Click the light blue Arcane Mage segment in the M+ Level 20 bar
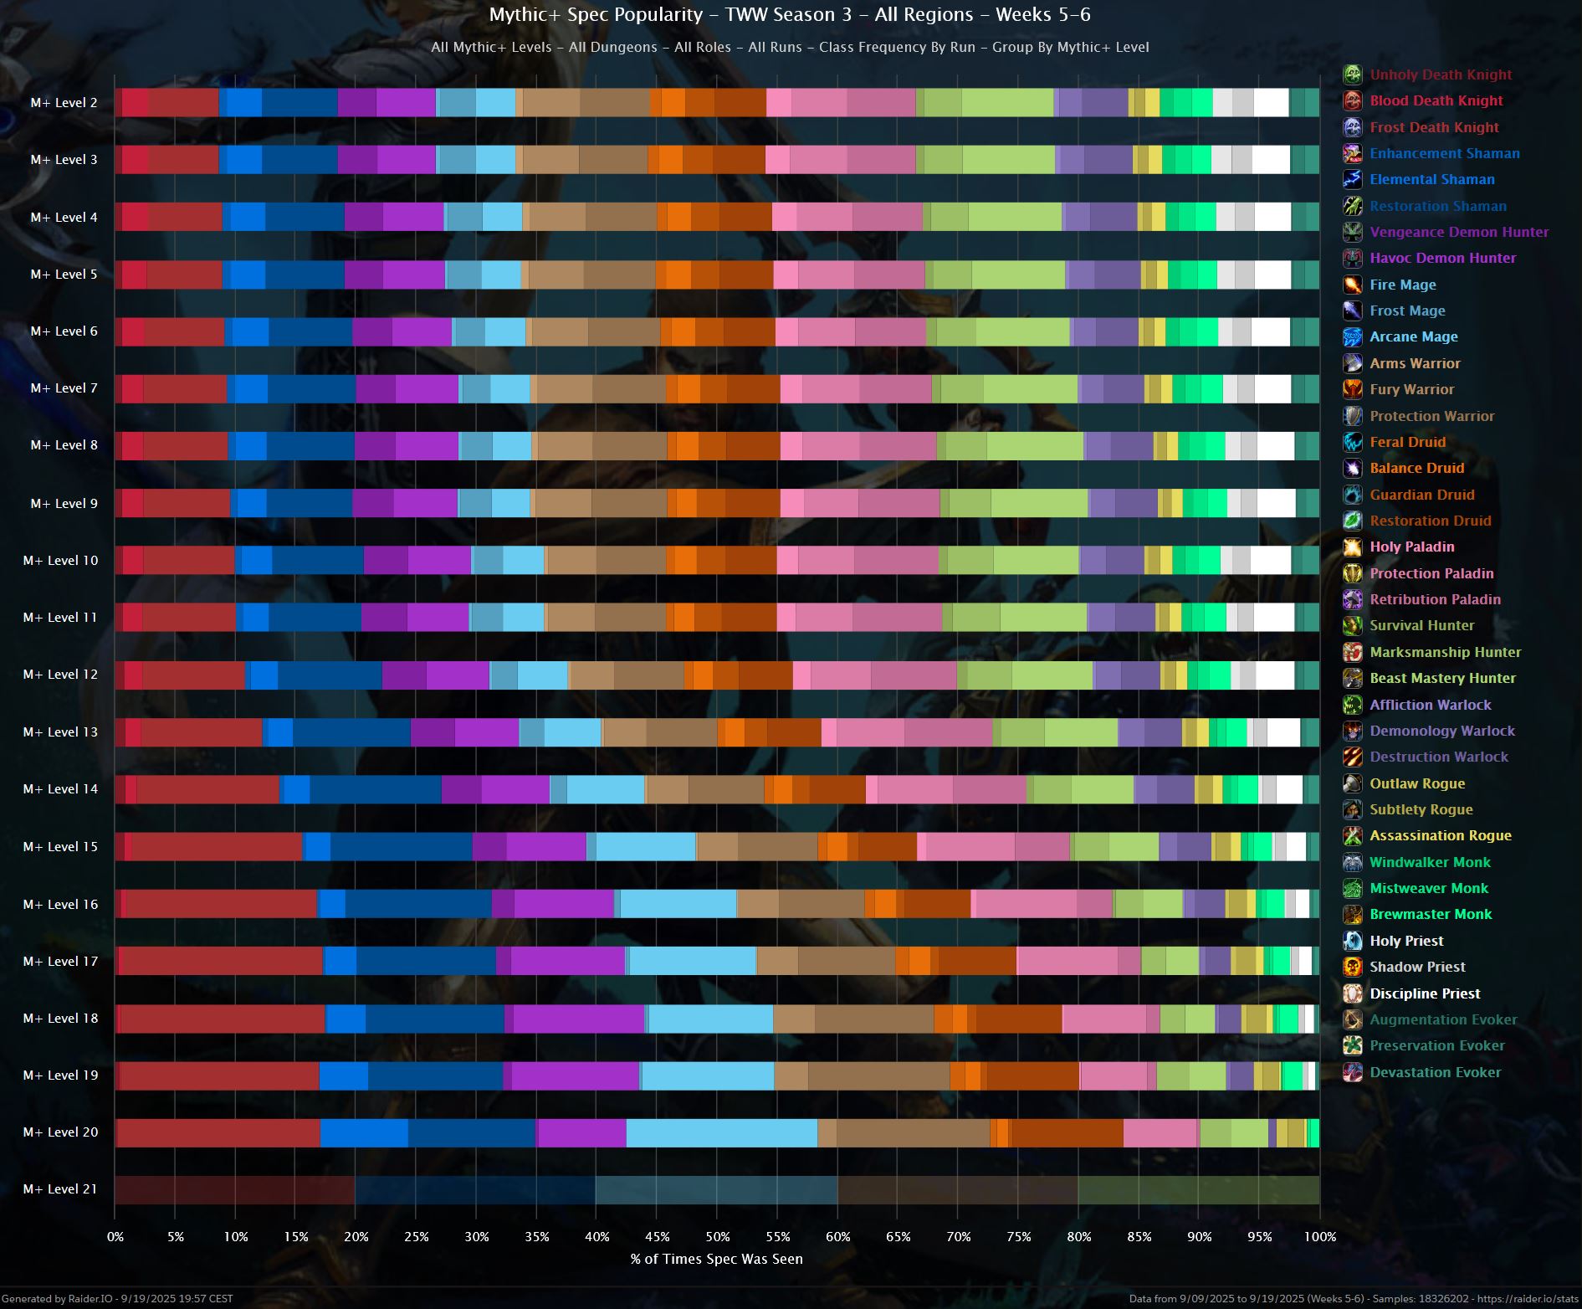The height and width of the screenshot is (1309, 1582). tap(721, 1132)
